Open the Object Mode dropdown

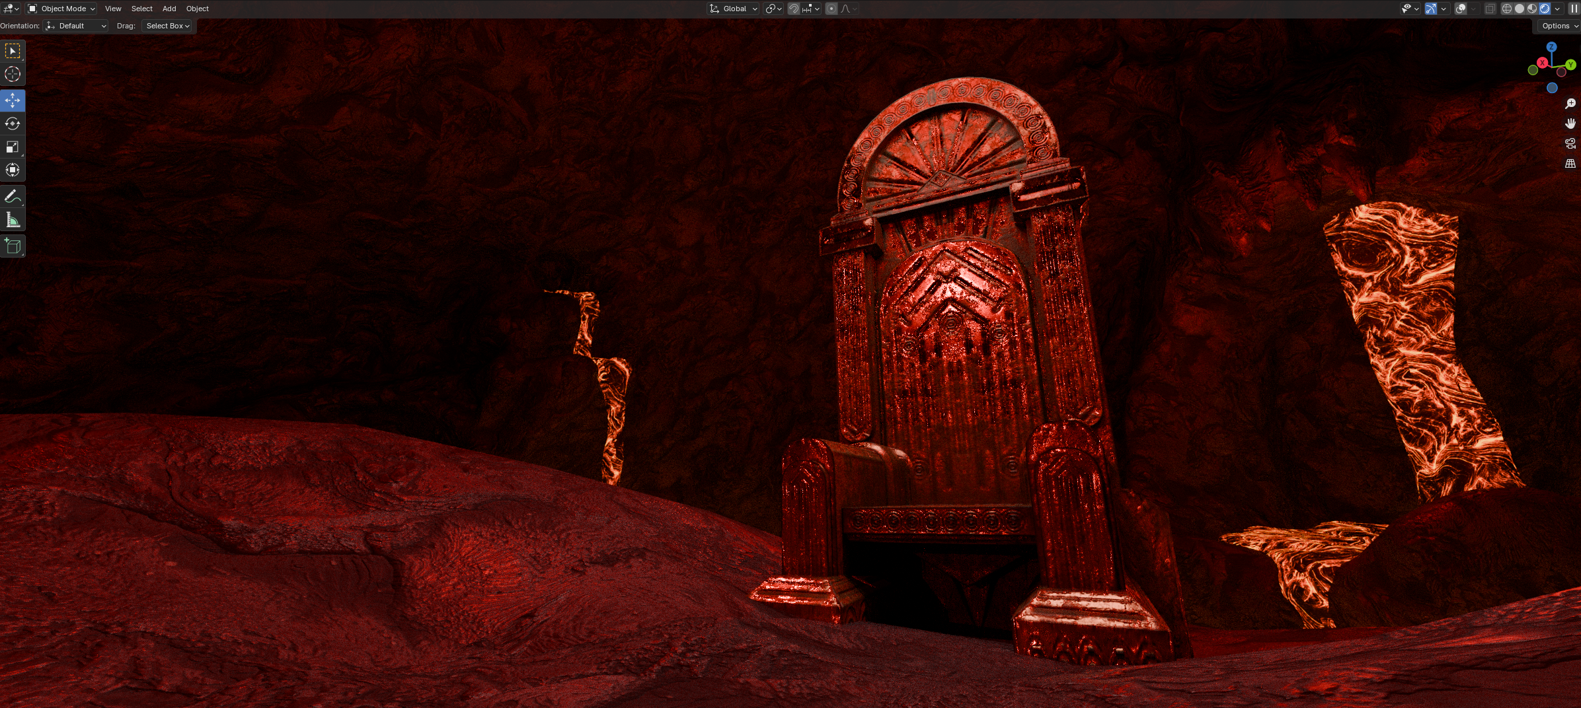click(x=61, y=9)
